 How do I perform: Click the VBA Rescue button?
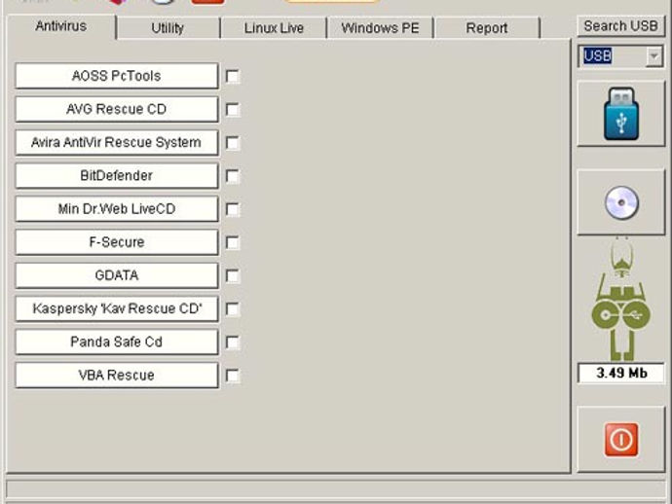coord(117,376)
